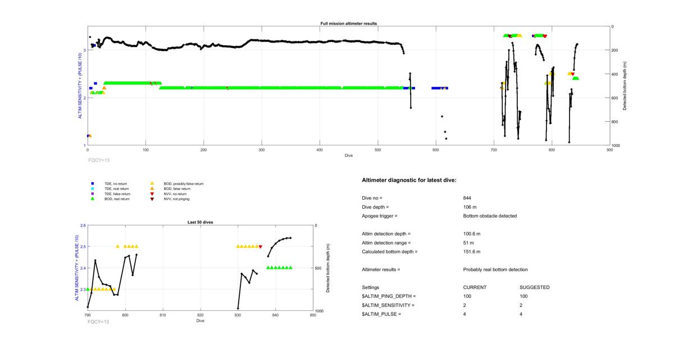
Task: Click the suggested $ALTIM_SENSITIVITY value 2
Action: click(x=521, y=305)
